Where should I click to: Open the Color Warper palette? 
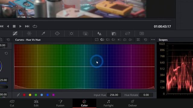point(29,33)
